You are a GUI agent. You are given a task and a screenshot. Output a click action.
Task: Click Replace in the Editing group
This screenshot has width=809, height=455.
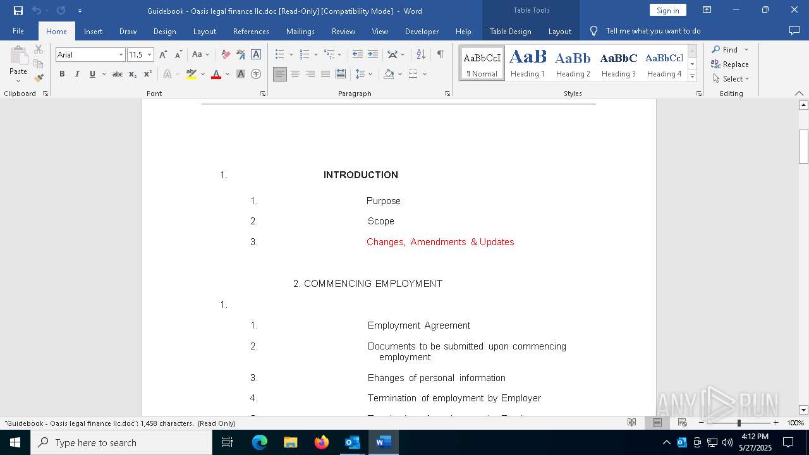coord(730,64)
